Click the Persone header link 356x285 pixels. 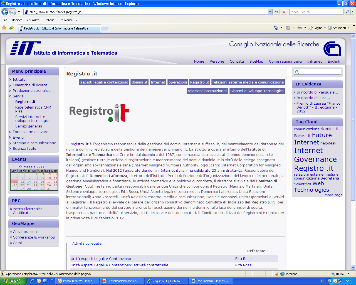pyautogui.click(x=217, y=62)
